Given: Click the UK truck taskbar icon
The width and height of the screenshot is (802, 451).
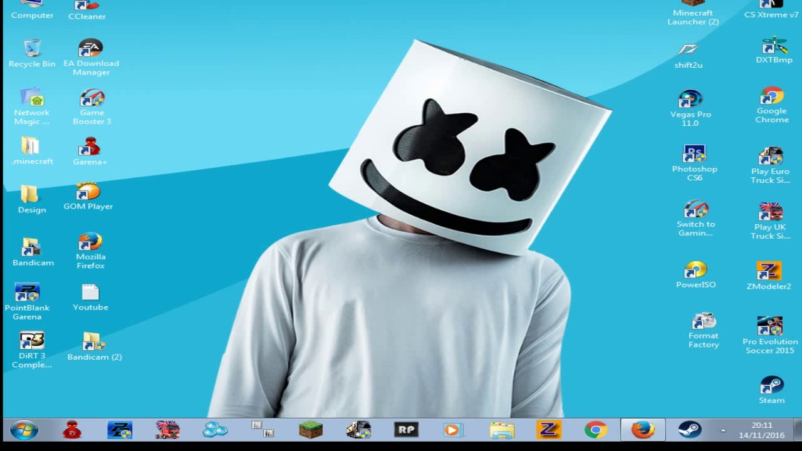Looking at the screenshot, I should point(167,430).
